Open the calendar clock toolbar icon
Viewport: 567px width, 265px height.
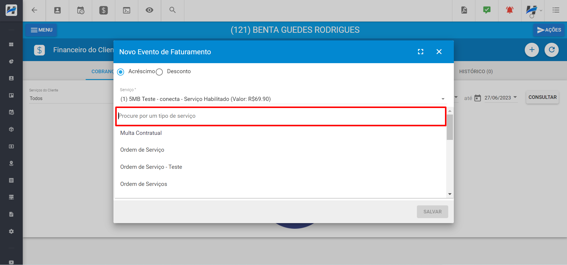pyautogui.click(x=81, y=10)
